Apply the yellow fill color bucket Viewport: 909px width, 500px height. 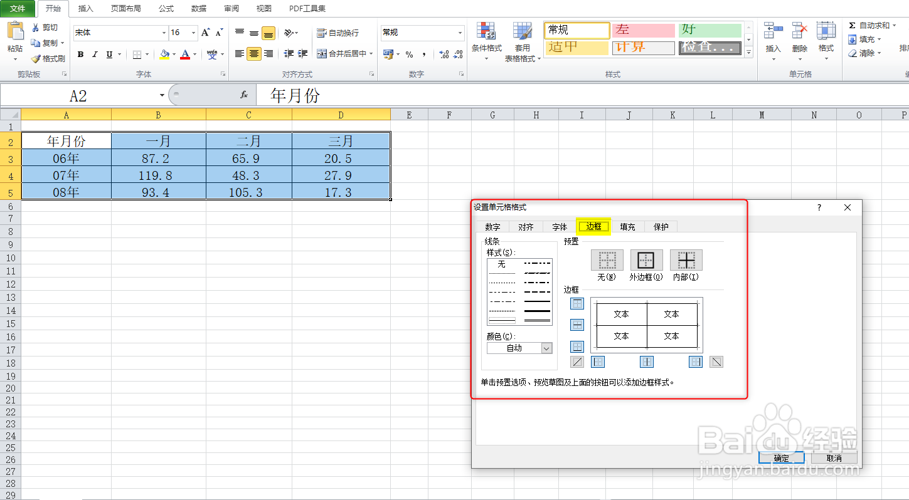click(164, 55)
